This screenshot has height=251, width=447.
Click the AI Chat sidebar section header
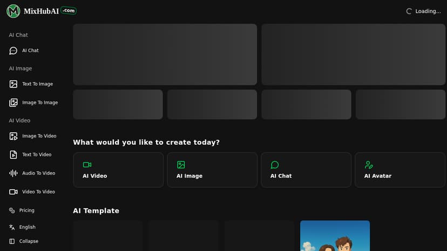point(18,35)
